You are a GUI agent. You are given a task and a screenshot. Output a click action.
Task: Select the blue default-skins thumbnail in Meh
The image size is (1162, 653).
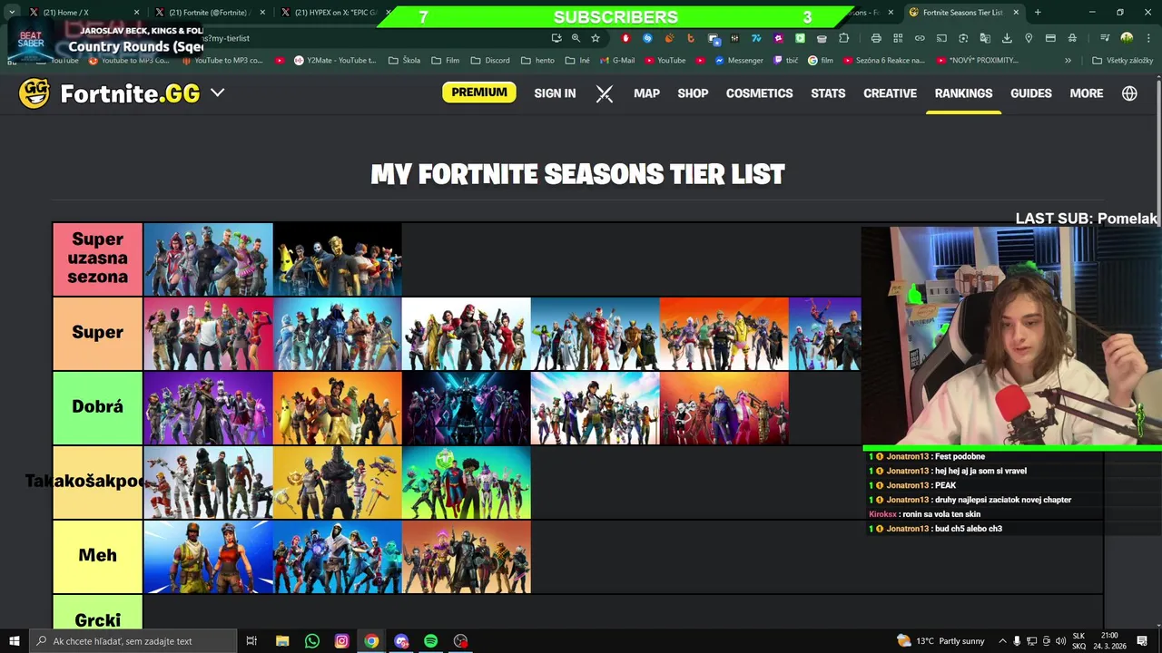pos(208,557)
